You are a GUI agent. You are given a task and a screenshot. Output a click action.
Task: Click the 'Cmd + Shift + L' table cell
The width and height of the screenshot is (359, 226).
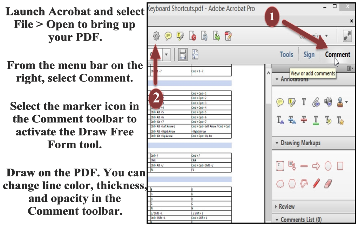click(211, 218)
